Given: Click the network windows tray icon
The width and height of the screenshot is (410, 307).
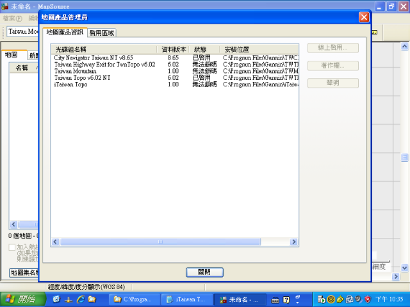Looking at the screenshot, I should point(349,299).
